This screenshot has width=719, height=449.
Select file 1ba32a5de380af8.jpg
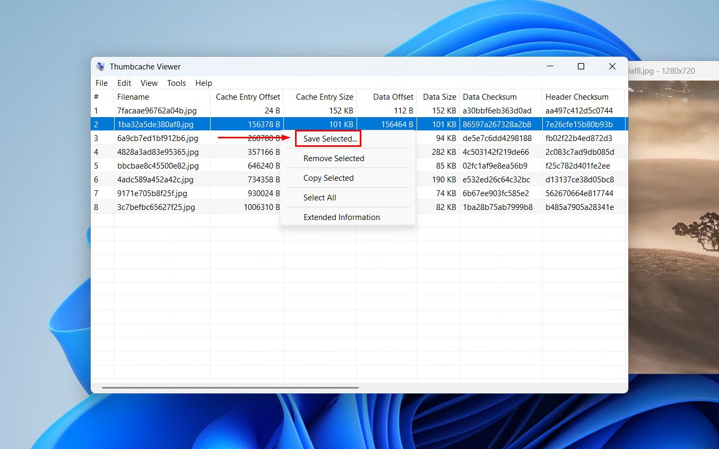(x=155, y=125)
